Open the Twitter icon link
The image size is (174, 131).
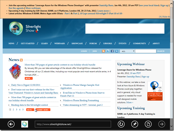[108, 51]
